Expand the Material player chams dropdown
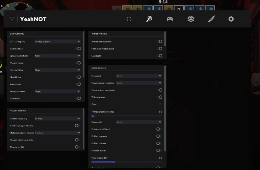Screen dimensions: 260x170 (57, 133)
